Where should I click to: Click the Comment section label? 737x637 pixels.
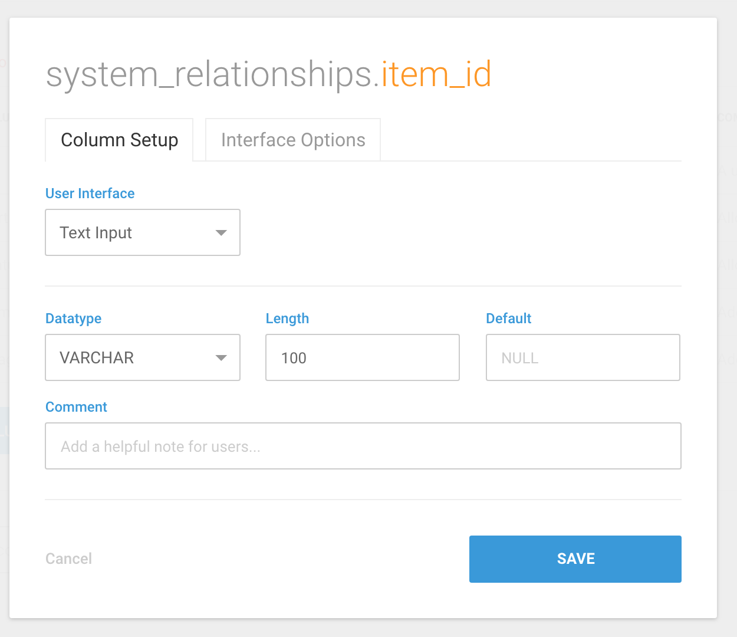point(76,407)
